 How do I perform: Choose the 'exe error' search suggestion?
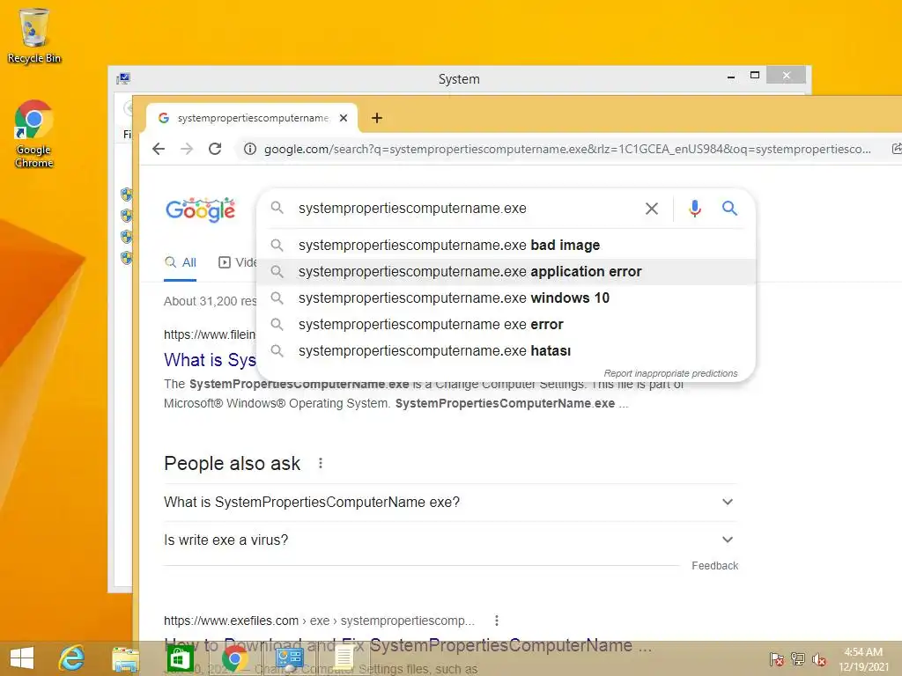point(506,324)
